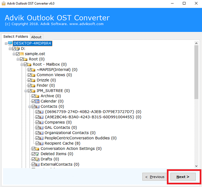Viewport: 202px width, 187px height.
Task: Click the Archive folder icon
Action: (x=37, y=96)
